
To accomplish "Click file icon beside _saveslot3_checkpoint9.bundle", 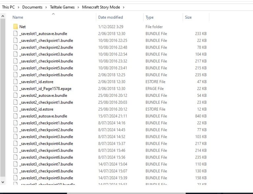I will click(x=15, y=178).
